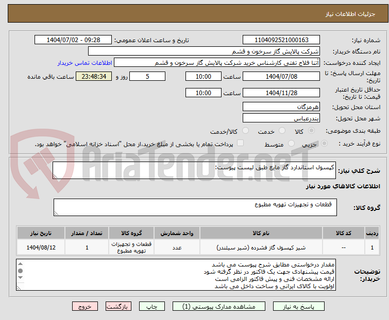Select the جزیی purchase type radio
Screen dimensions: 389x320
[x=324, y=144]
